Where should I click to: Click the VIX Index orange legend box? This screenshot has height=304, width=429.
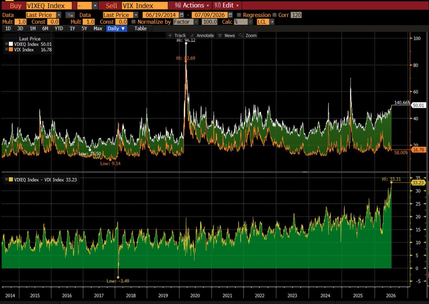(x=11, y=50)
